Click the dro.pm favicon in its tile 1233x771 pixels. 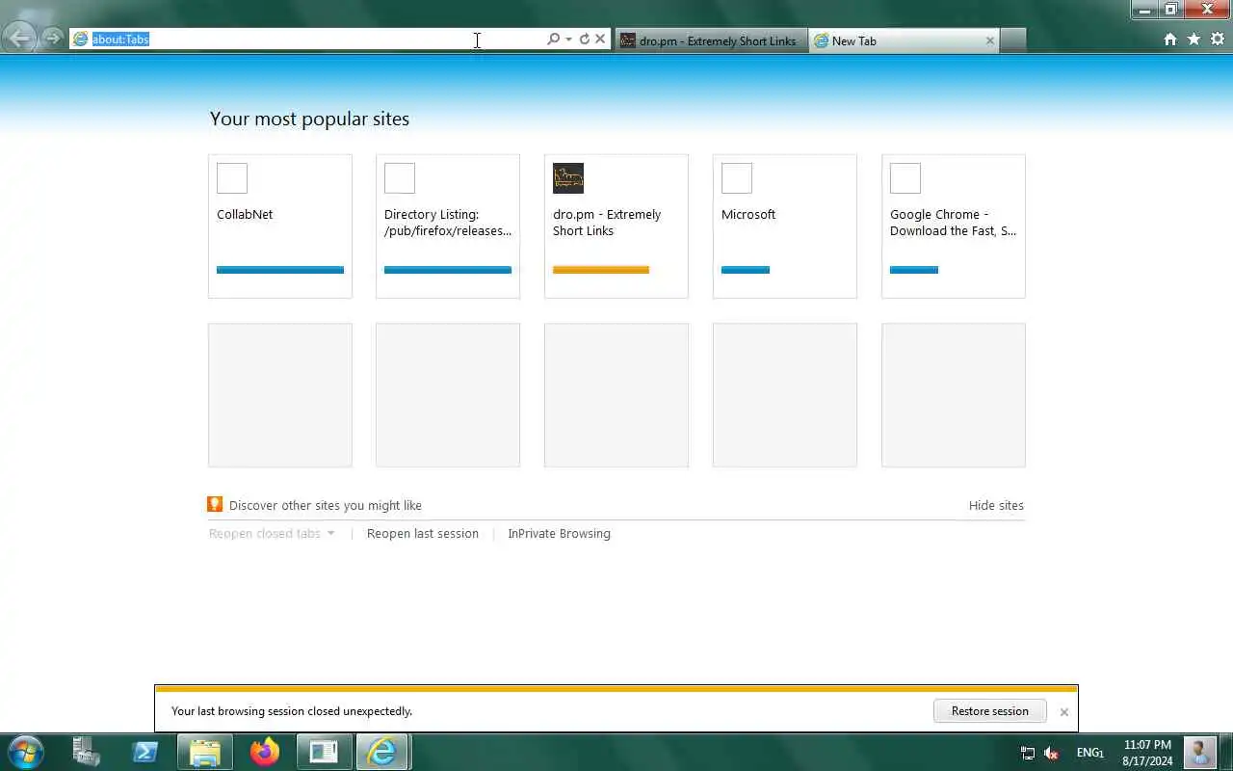pos(568,178)
